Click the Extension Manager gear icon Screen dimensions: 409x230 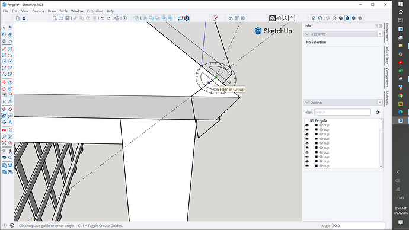tap(187, 18)
